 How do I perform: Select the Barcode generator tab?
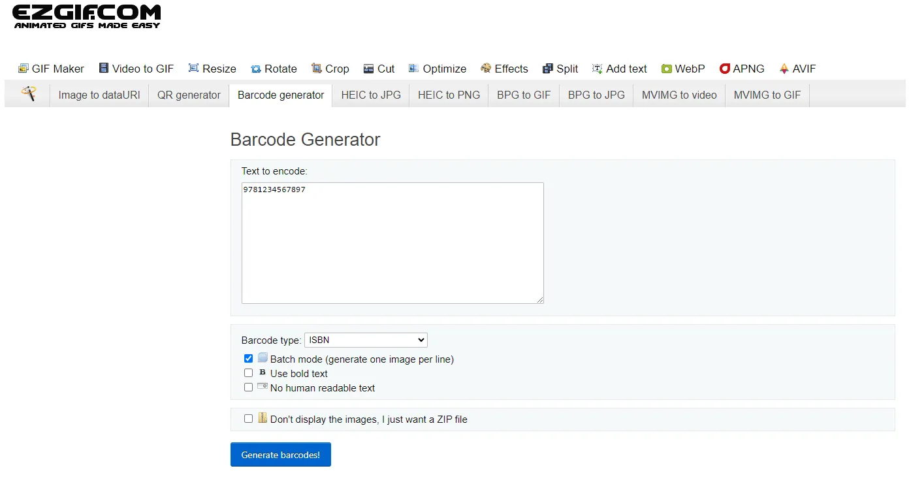click(281, 95)
